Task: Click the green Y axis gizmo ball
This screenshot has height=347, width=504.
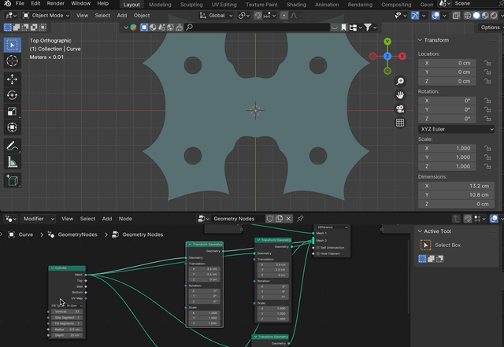Action: [387, 42]
